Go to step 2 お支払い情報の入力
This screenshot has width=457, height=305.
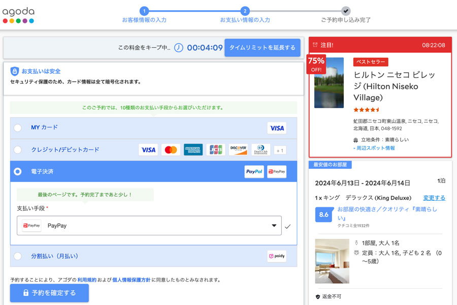click(245, 15)
